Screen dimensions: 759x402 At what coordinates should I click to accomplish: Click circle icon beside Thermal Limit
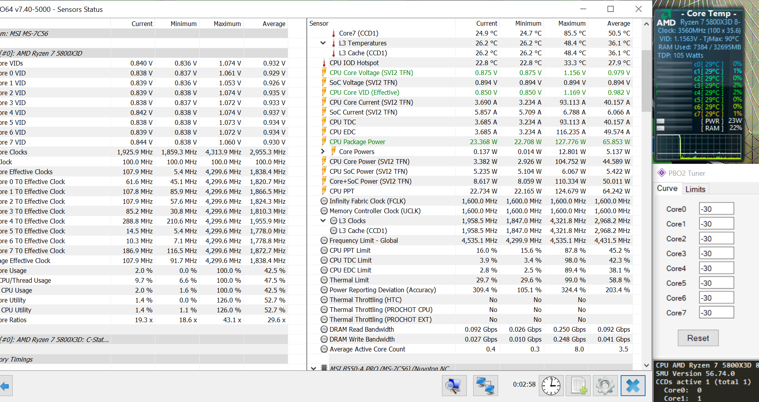(x=324, y=280)
